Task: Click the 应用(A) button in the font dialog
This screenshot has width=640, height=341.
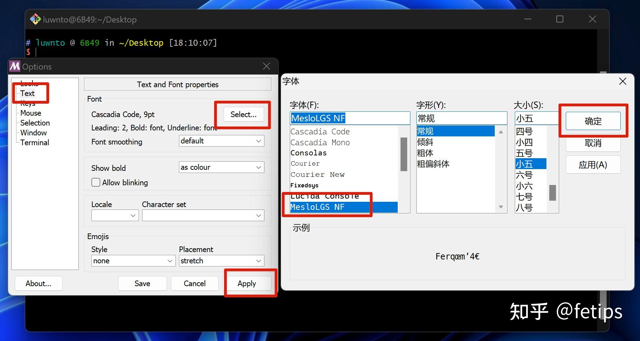Action: 593,165
